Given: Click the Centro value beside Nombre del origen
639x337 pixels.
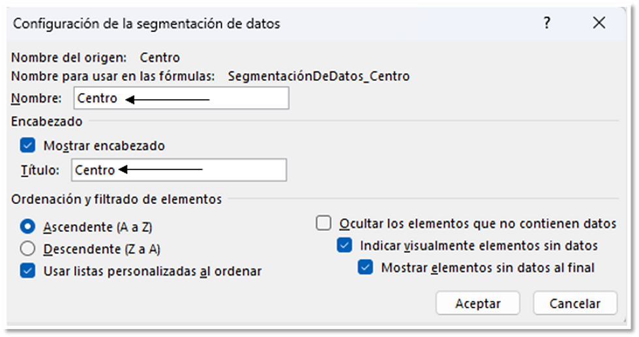Looking at the screenshot, I should tap(160, 57).
